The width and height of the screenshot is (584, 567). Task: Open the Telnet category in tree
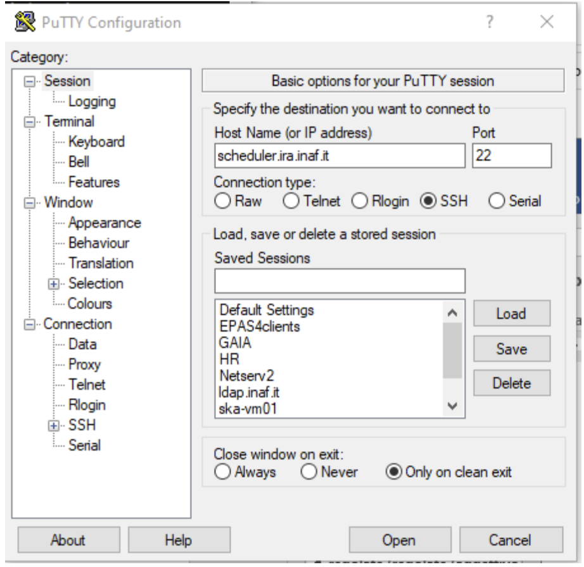tap(87, 385)
